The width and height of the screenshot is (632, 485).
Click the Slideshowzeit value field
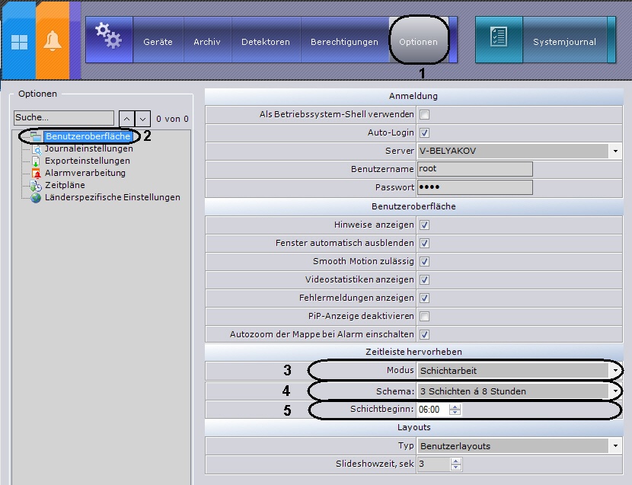coord(433,464)
